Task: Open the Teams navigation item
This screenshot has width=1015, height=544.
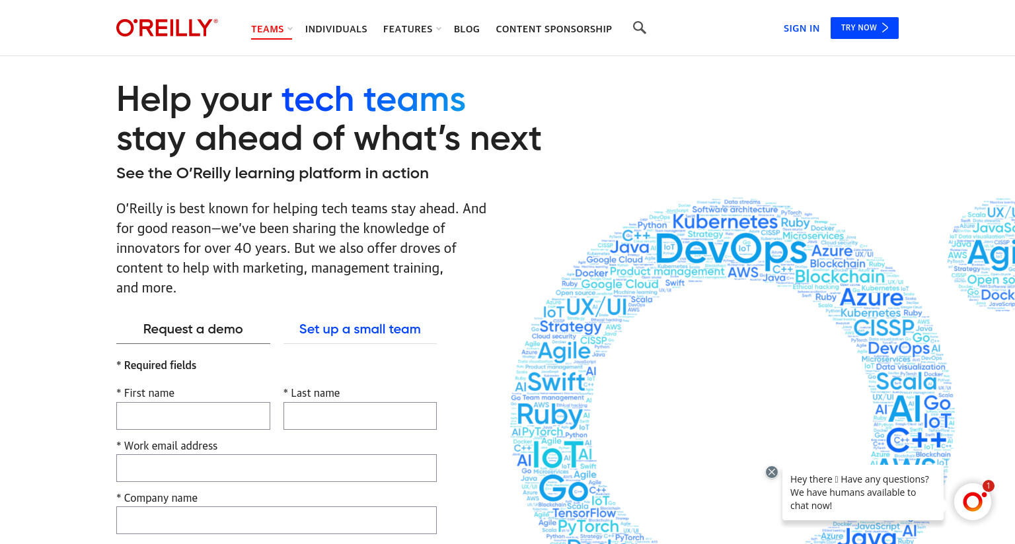Action: coord(267,29)
